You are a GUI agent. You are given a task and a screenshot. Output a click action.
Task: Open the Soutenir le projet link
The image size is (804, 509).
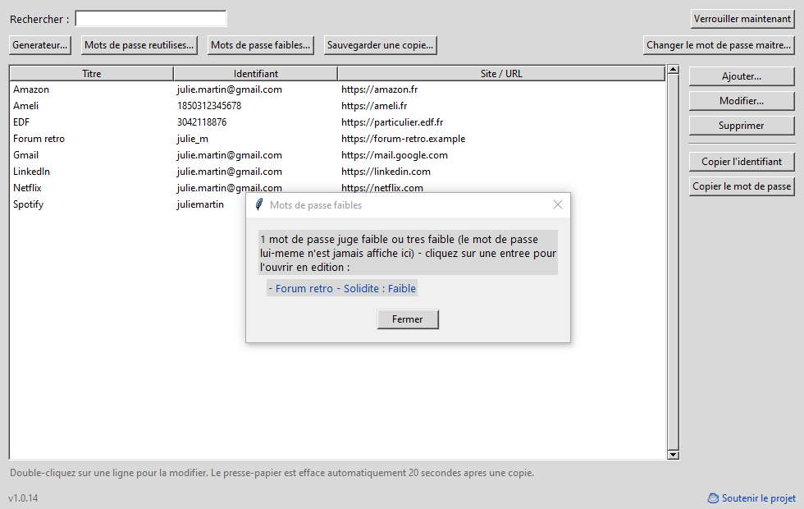[758, 498]
